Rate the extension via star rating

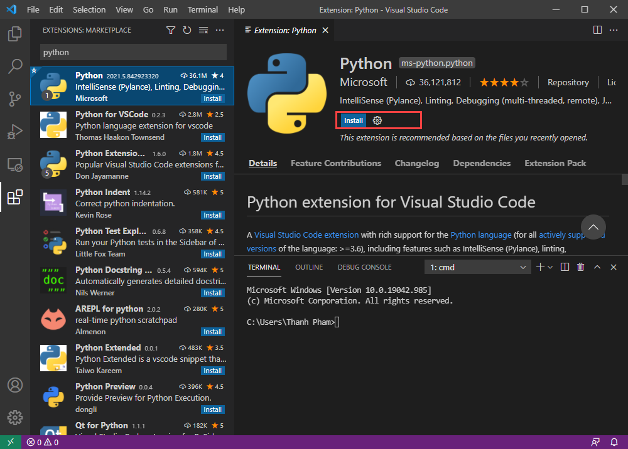pos(504,82)
